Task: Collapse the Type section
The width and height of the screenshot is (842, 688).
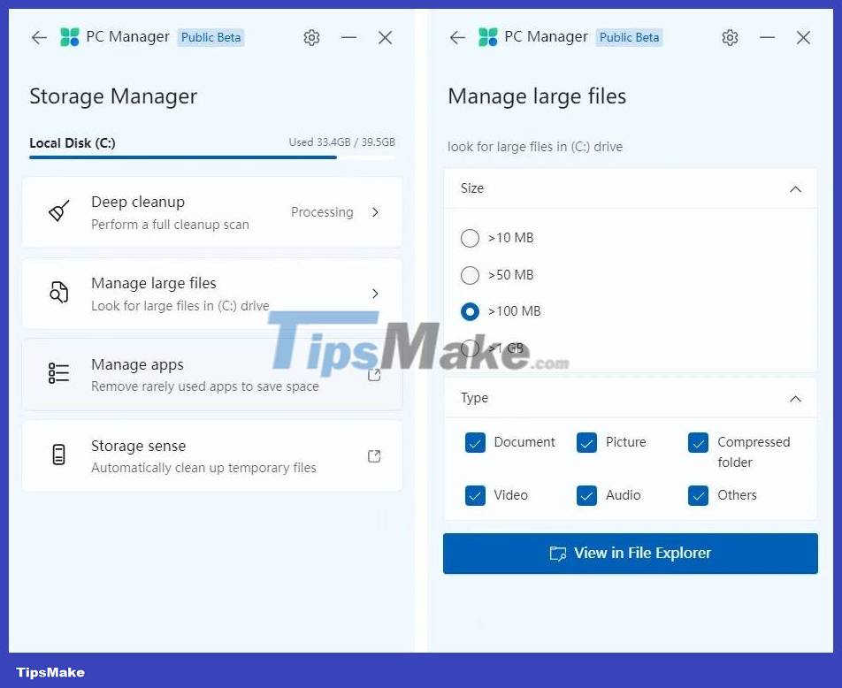Action: 794,398
